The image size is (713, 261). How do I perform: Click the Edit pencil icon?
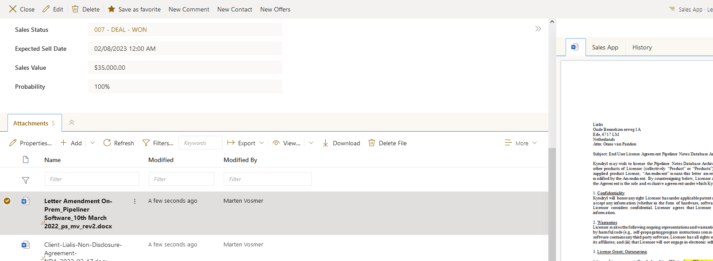[x=46, y=9]
